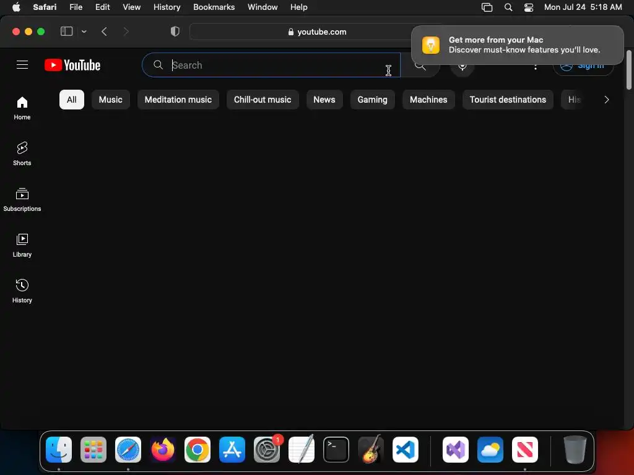The height and width of the screenshot is (475, 634).
Task: Show more filter chips with right chevron
Action: coord(606,100)
